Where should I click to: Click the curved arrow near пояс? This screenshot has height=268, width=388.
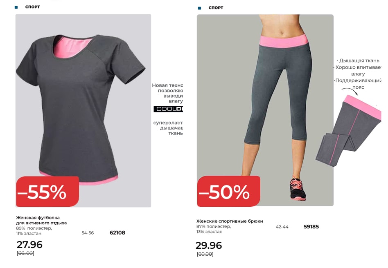[350, 91]
